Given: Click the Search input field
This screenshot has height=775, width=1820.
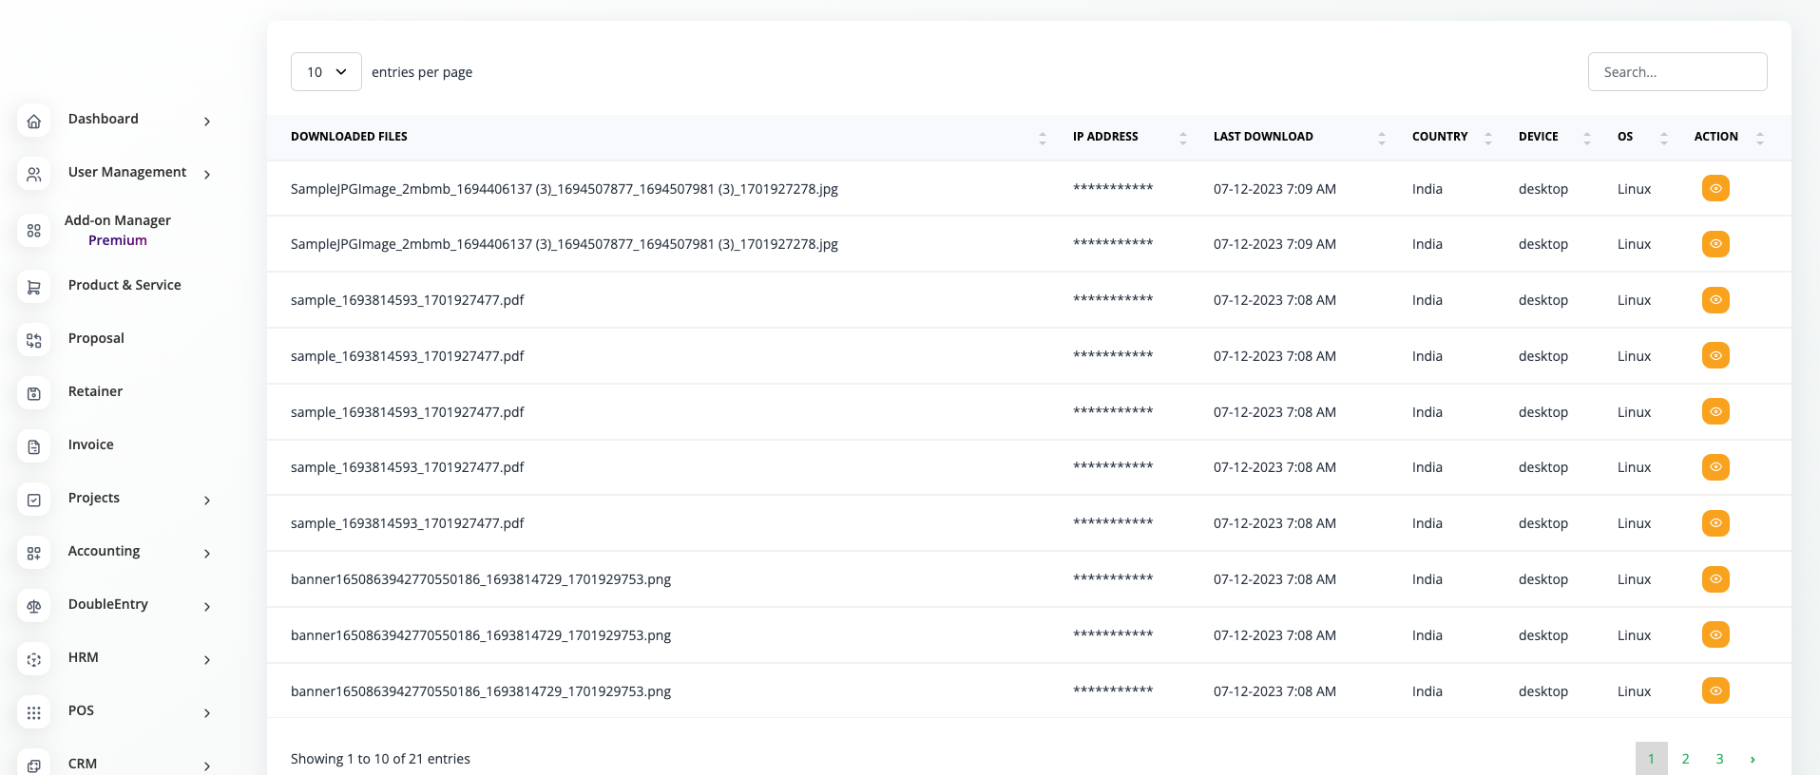Looking at the screenshot, I should tap(1676, 72).
